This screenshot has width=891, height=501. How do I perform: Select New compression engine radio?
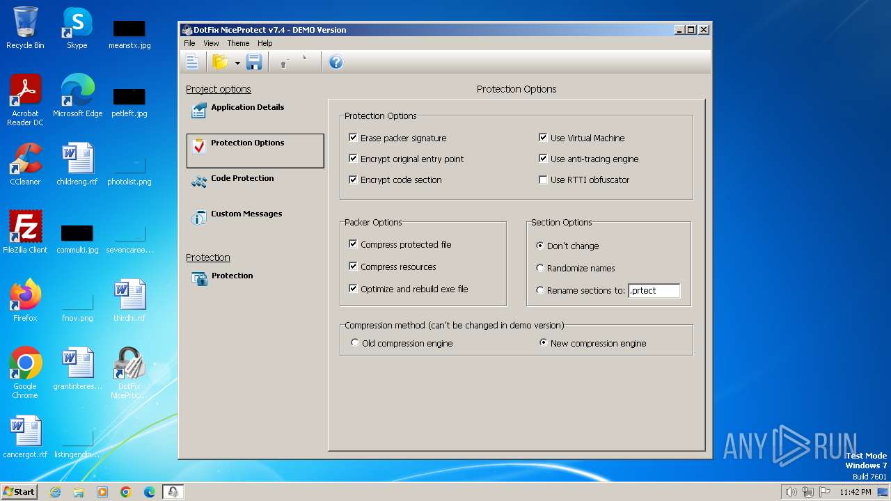click(x=543, y=343)
